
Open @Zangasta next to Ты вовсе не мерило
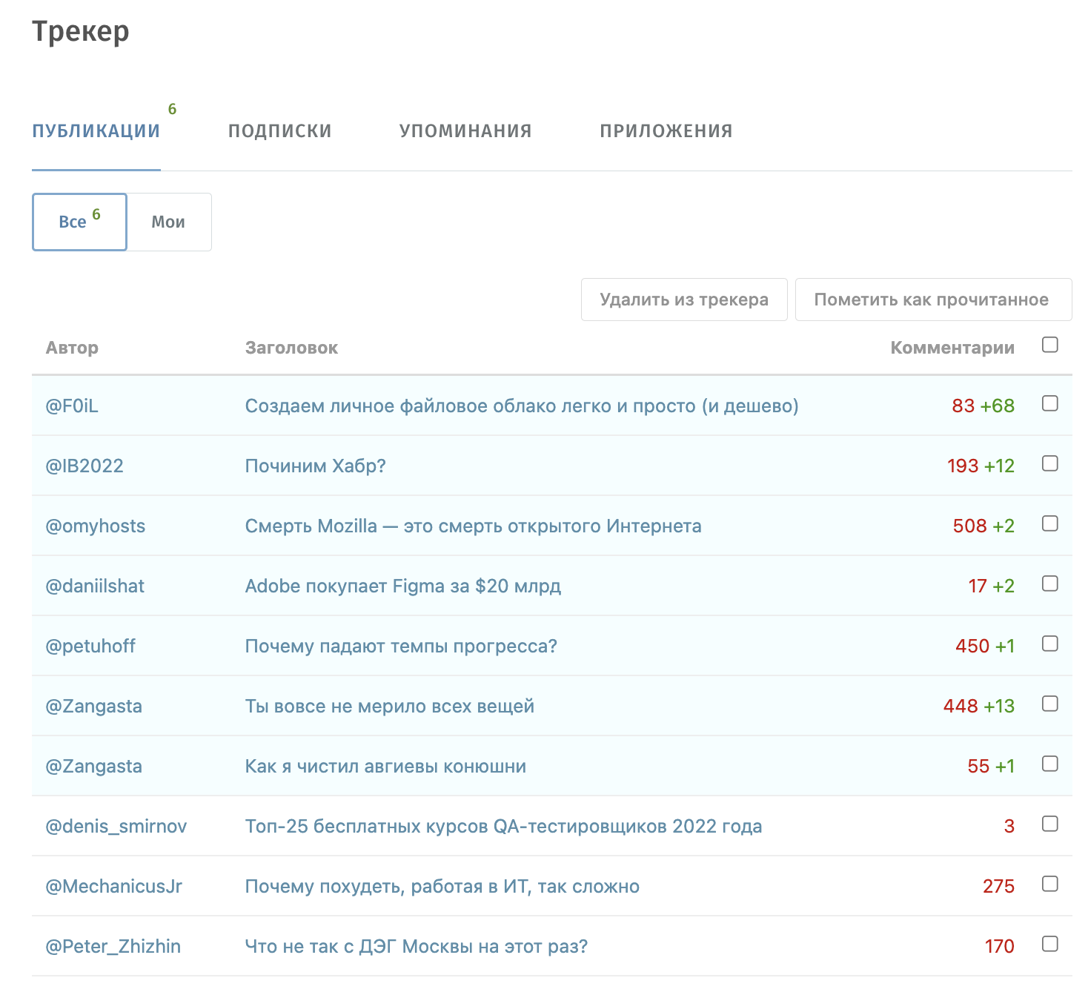(94, 706)
